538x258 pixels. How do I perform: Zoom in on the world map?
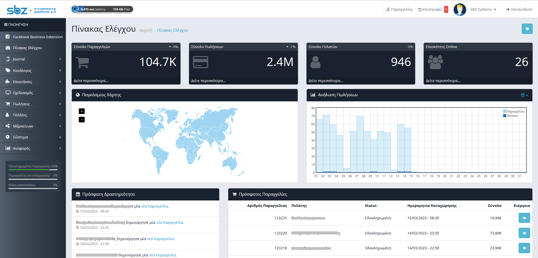click(x=82, y=111)
